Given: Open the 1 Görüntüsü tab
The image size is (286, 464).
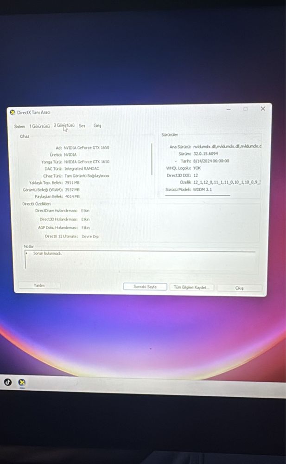Looking at the screenshot, I should (39, 126).
